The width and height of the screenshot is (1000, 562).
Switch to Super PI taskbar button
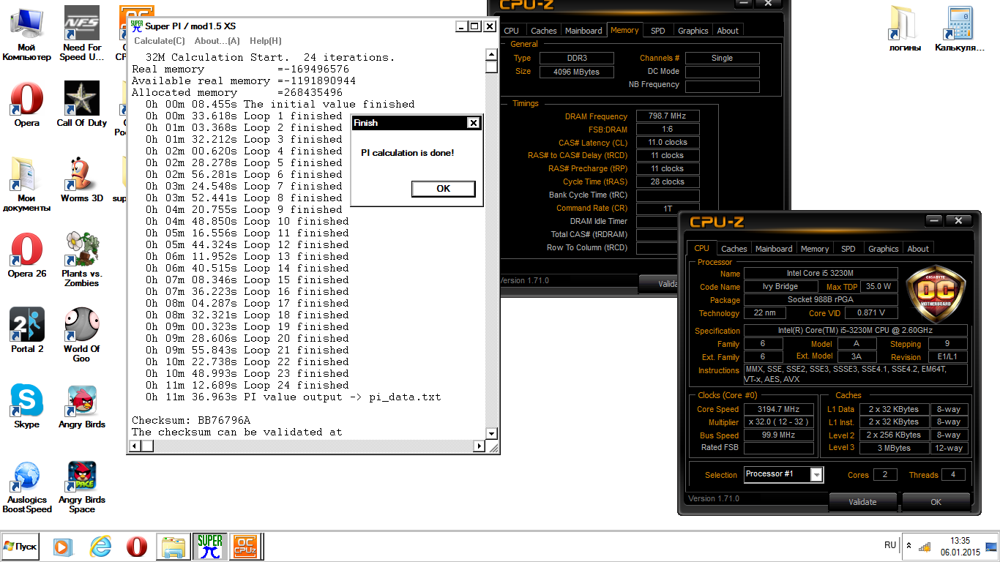click(x=211, y=547)
